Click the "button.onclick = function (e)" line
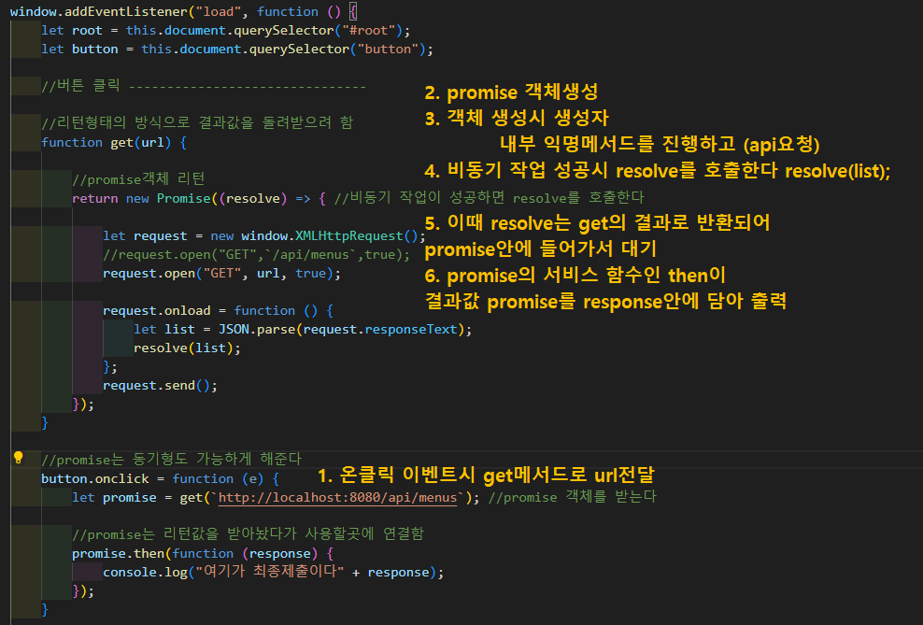 coord(160,479)
